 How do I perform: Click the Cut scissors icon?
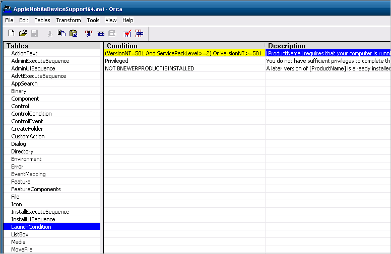50,33
